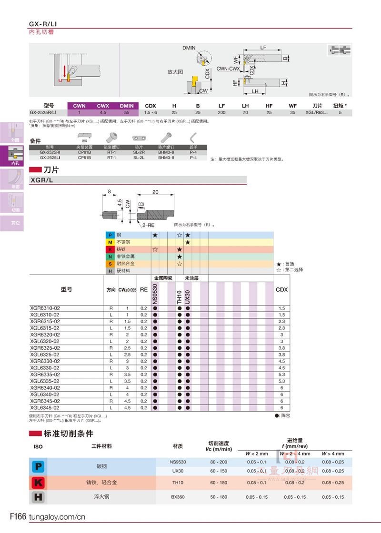The width and height of the screenshot is (381, 533).
Task: Click the 50 - 180 cutting speed value
Action: pyautogui.click(x=219, y=497)
